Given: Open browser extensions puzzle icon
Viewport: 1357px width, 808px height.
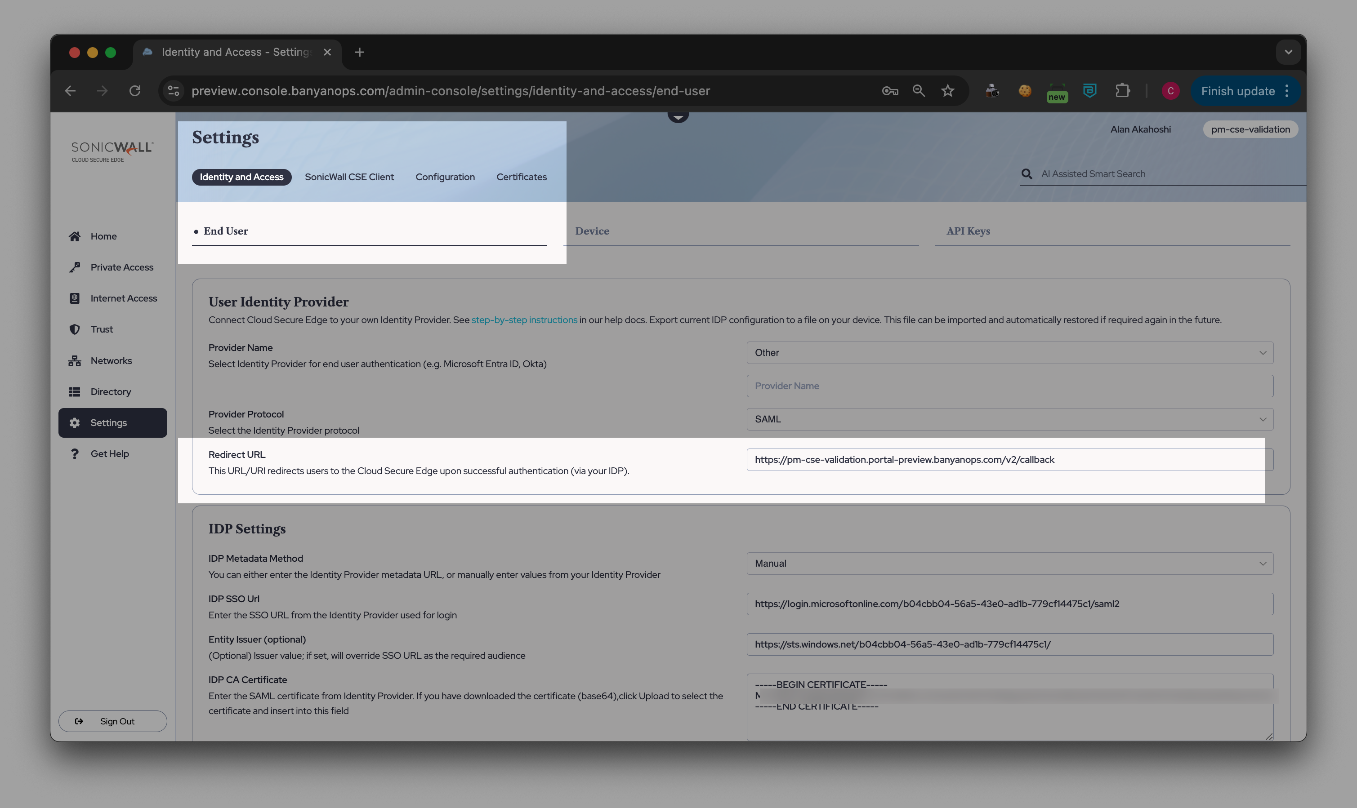Looking at the screenshot, I should coord(1123,91).
